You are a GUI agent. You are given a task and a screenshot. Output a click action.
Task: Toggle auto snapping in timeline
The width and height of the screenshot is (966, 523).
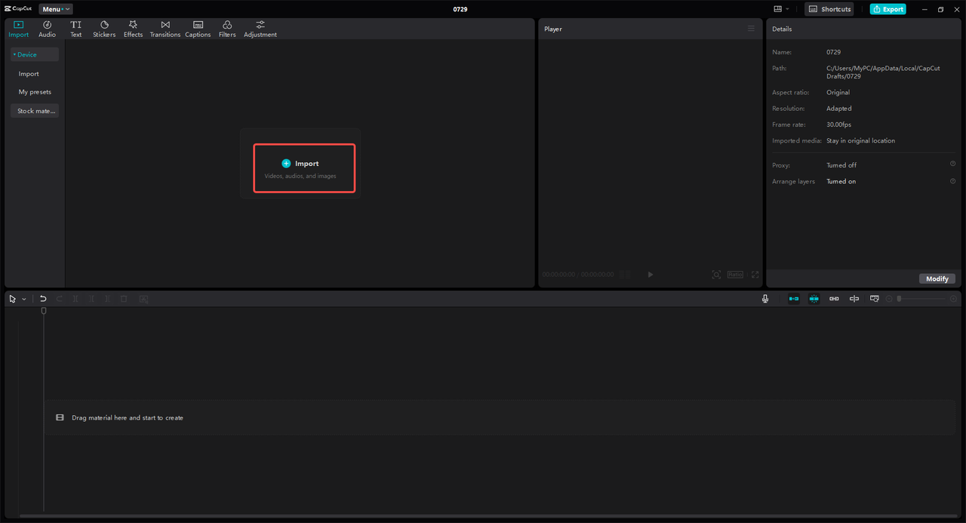pos(814,299)
